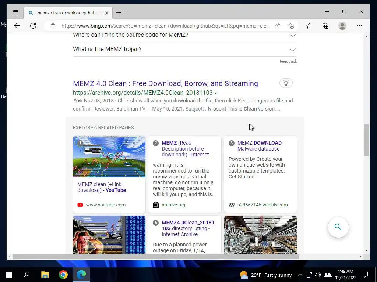The image size is (377, 282).
Task: Activate Read aloud icon in address bar
Action: [x=277, y=26]
